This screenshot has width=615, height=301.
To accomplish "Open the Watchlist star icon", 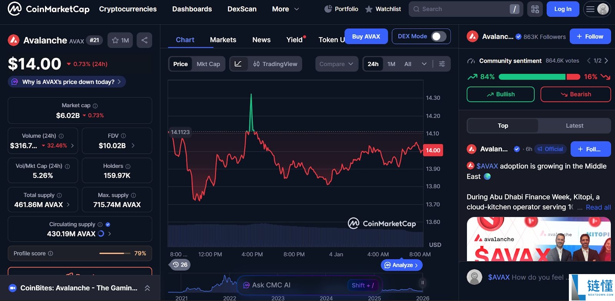I will [369, 9].
